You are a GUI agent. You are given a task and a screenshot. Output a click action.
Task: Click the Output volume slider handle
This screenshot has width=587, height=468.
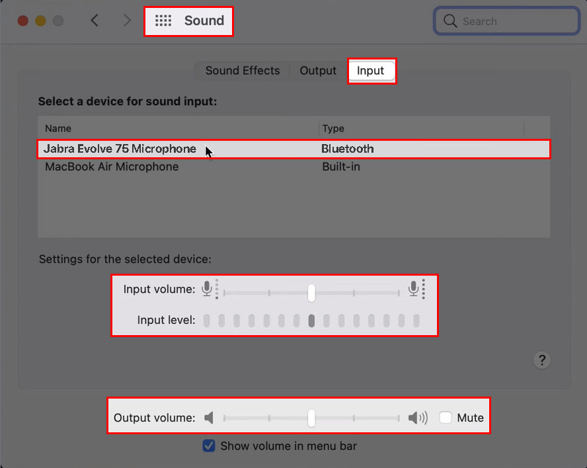coord(311,418)
